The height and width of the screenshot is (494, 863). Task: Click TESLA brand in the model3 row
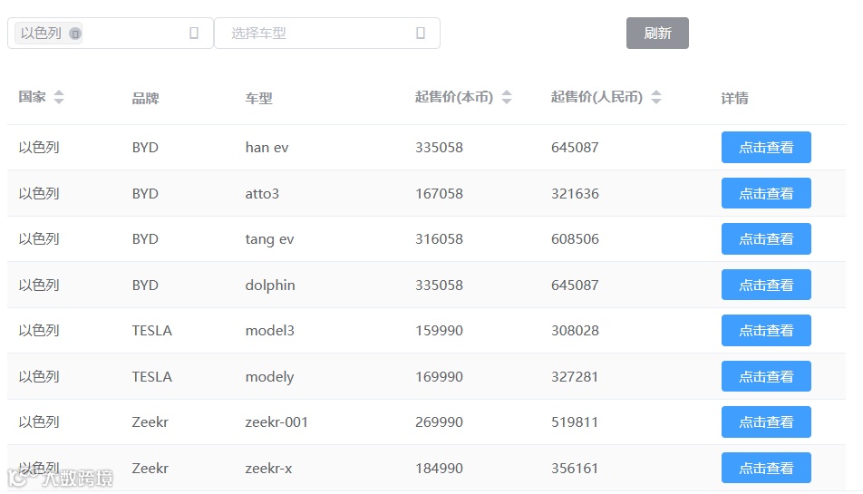[x=152, y=331]
